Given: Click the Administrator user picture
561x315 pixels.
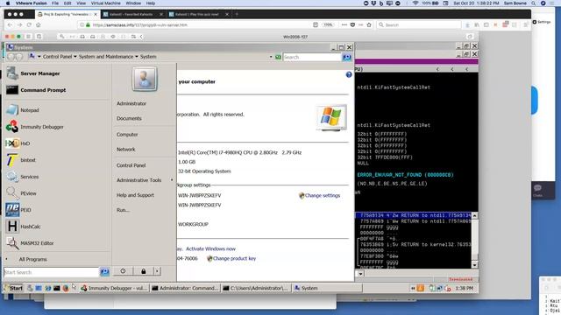Looking at the screenshot, I should point(145,79).
